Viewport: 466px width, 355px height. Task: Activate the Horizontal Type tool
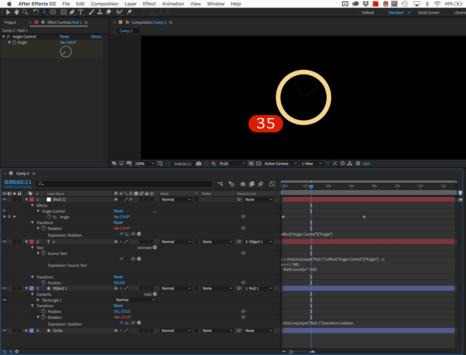[x=81, y=12]
